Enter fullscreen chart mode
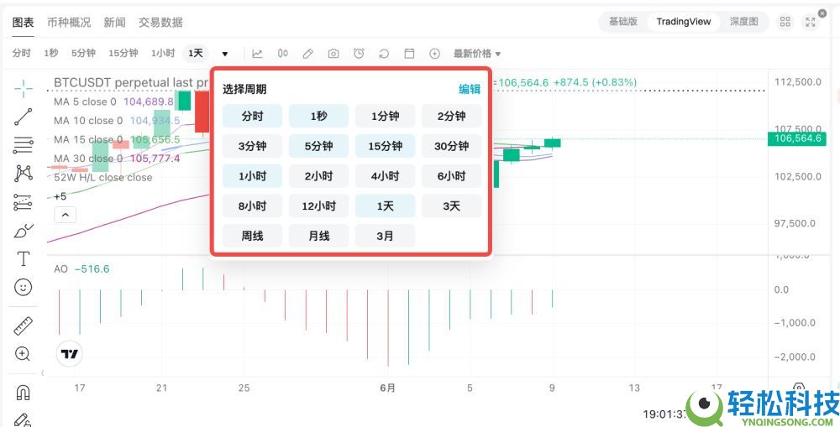The image size is (840, 427). click(810, 22)
